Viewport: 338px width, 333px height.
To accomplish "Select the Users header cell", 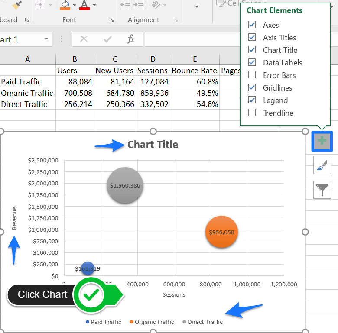I will coord(75,71).
